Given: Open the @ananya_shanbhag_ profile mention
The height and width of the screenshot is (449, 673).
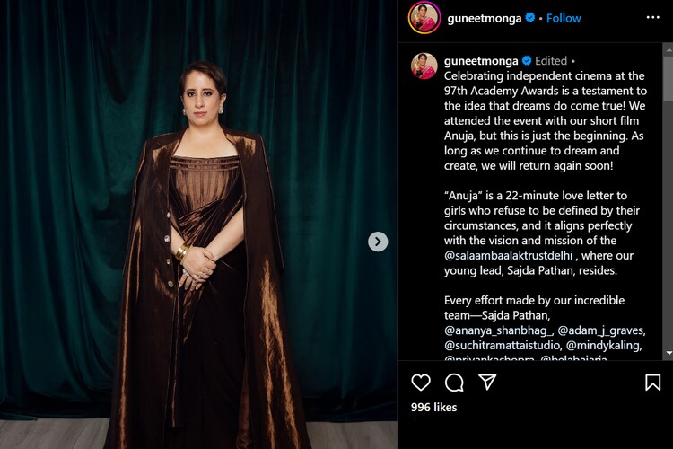Looking at the screenshot, I should click(x=498, y=330).
